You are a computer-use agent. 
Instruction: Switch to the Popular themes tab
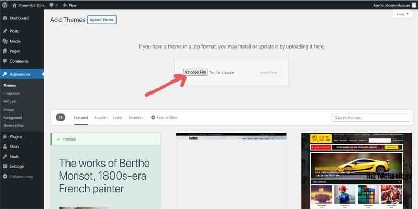point(100,118)
